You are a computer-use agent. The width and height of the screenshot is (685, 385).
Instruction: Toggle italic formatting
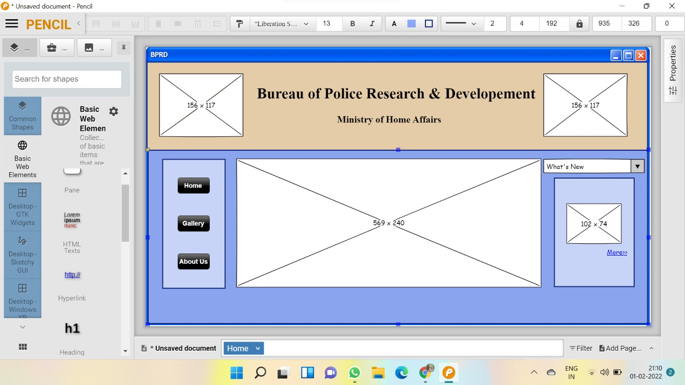(372, 24)
